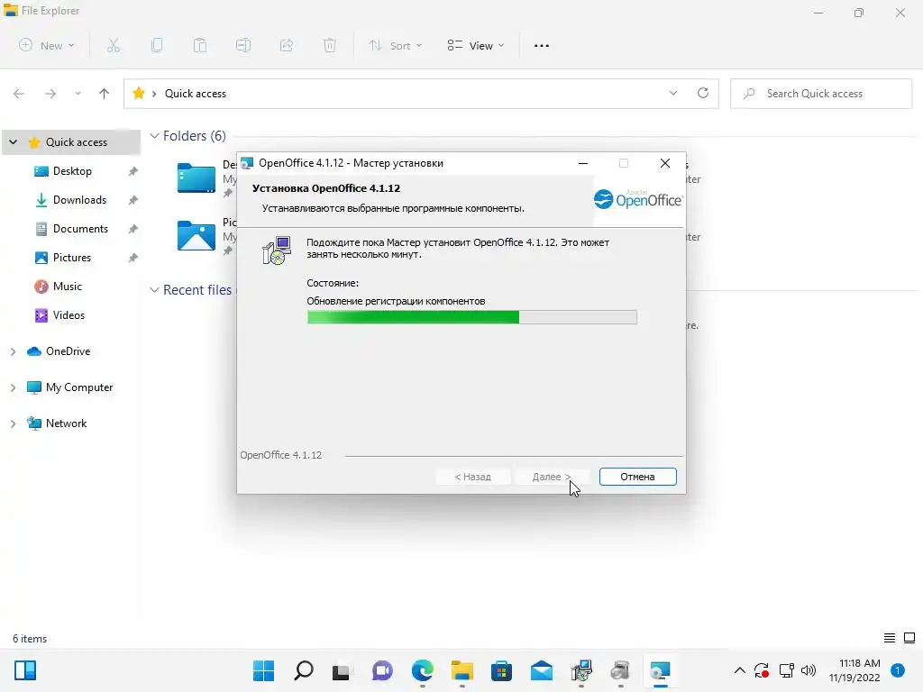Click the Search Quick access field

(x=820, y=94)
